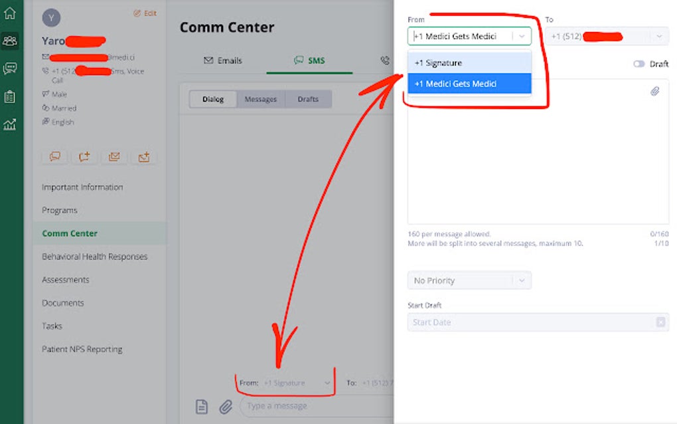Select the +1 Signature option
This screenshot has height=424, width=677.
tap(469, 62)
